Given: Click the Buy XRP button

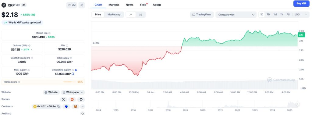Looking at the screenshot, I should [x=301, y=4].
